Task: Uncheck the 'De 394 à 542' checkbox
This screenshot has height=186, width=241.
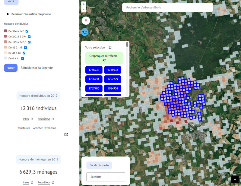Action: click(x=27, y=31)
